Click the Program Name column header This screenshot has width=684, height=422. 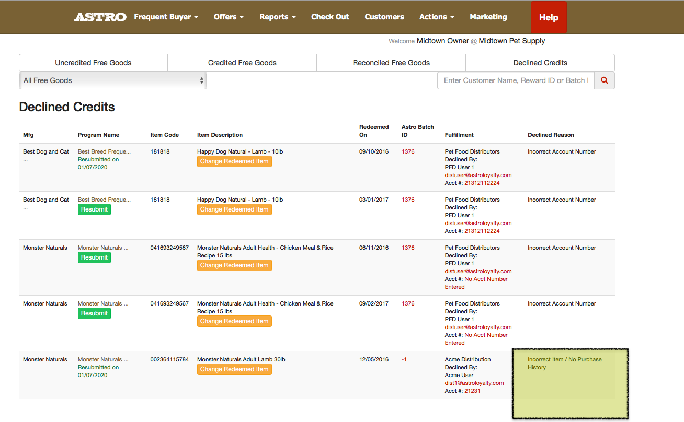pos(98,135)
